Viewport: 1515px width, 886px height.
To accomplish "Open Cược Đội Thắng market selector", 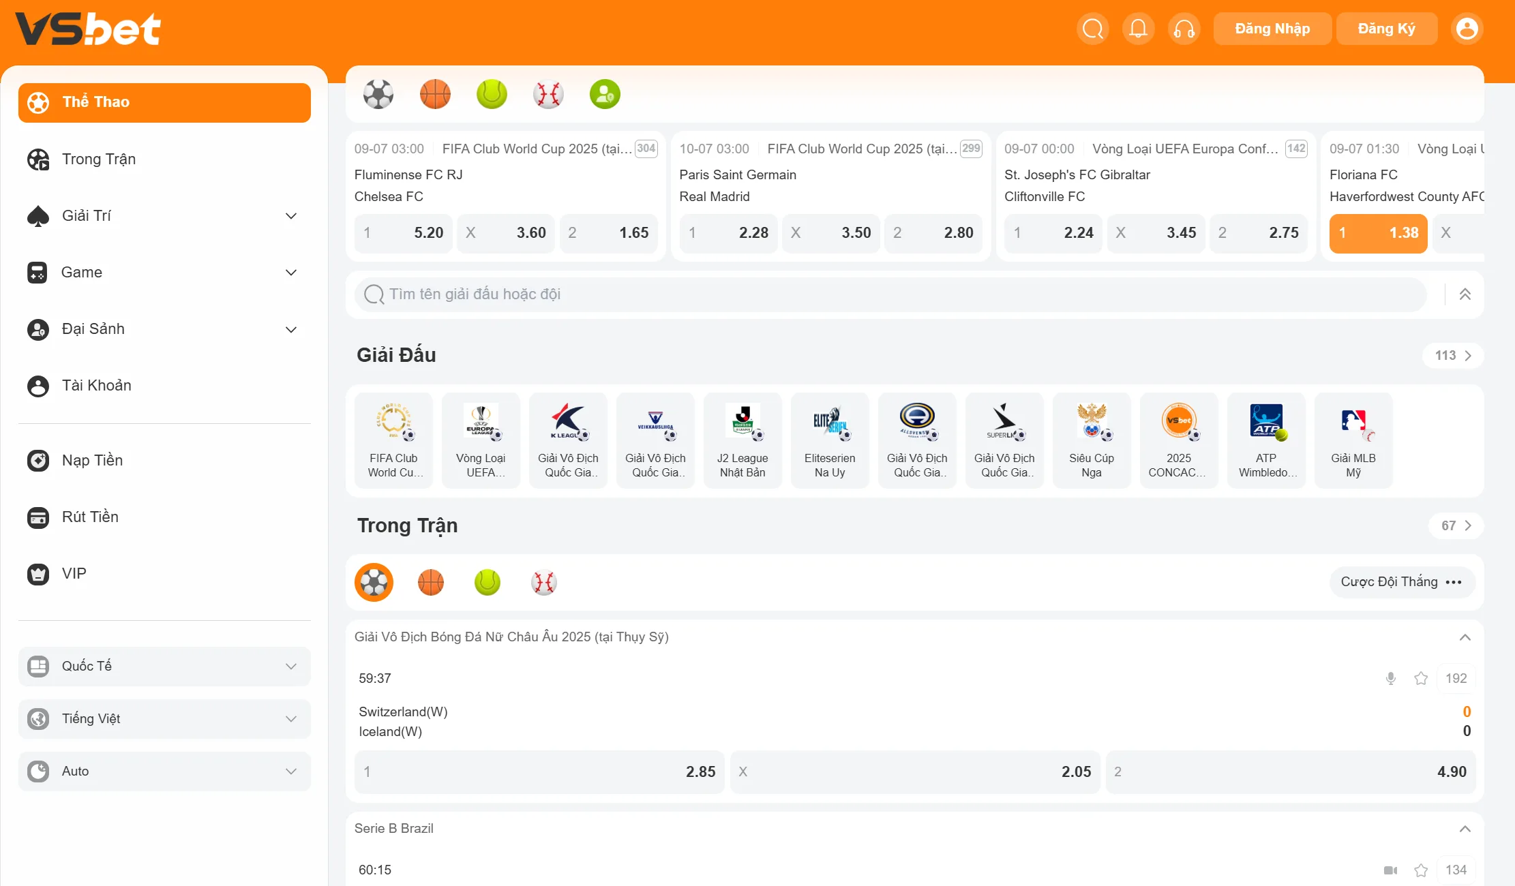I will (1402, 581).
